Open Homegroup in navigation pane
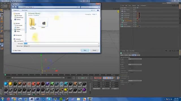This screenshot has height=101, width=181. [18, 35]
